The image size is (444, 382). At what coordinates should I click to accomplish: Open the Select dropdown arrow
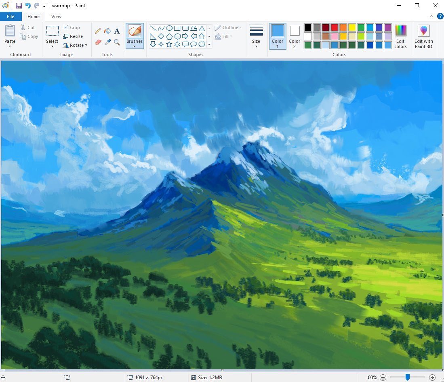52,46
